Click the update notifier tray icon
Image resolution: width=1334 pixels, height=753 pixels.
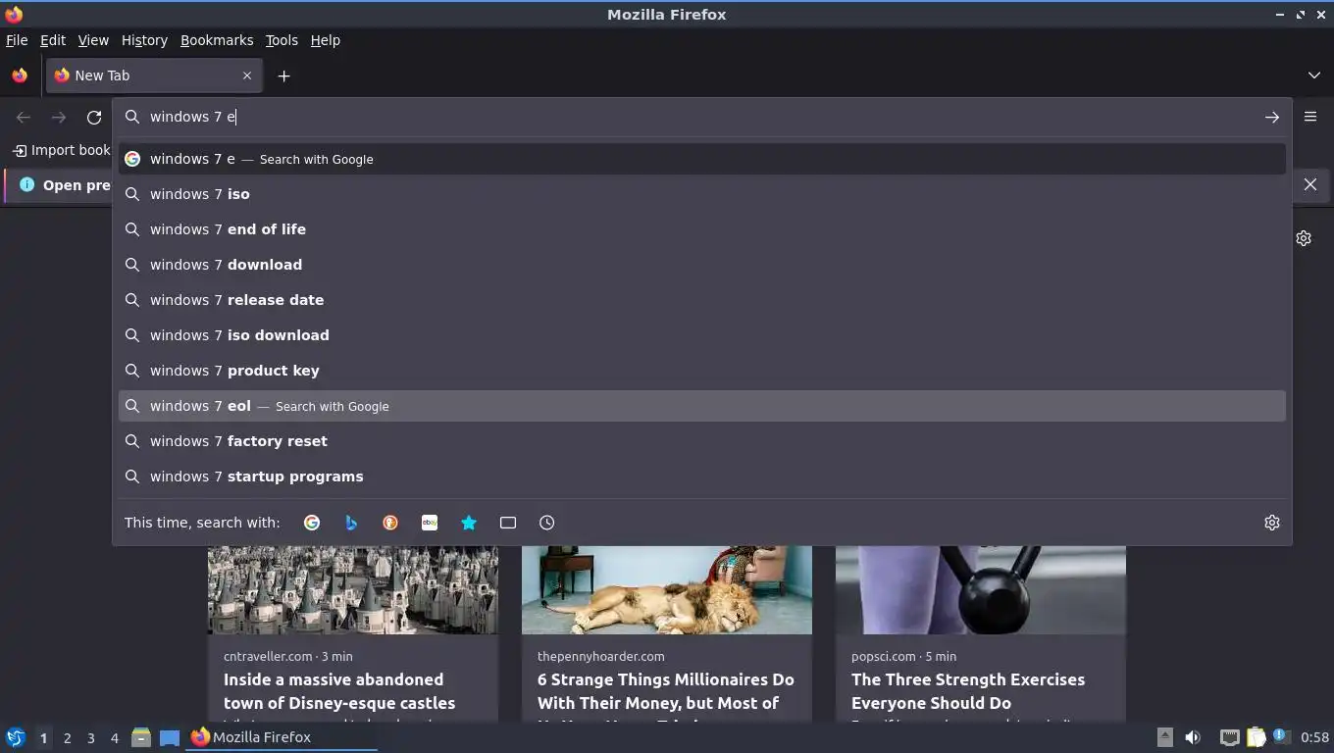tap(1280, 736)
